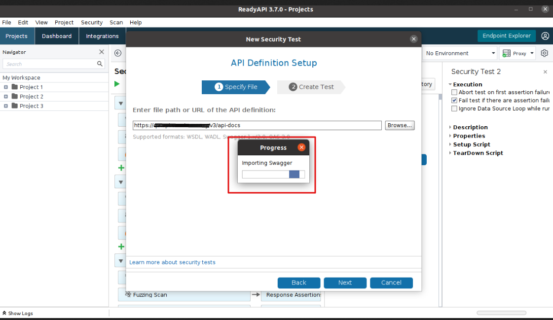Select the Create Test wizard step

point(311,87)
